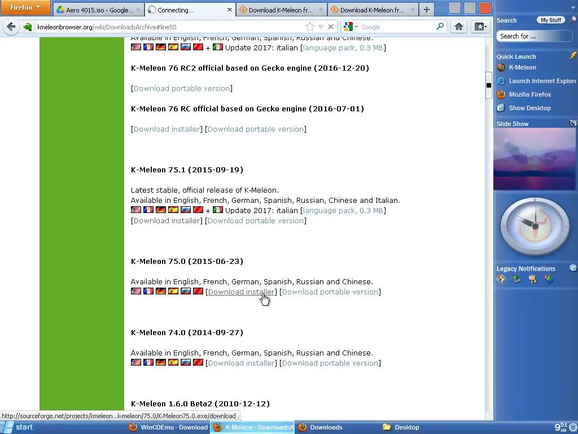Click the Google search input field
The image size is (578, 434).
coord(397,27)
